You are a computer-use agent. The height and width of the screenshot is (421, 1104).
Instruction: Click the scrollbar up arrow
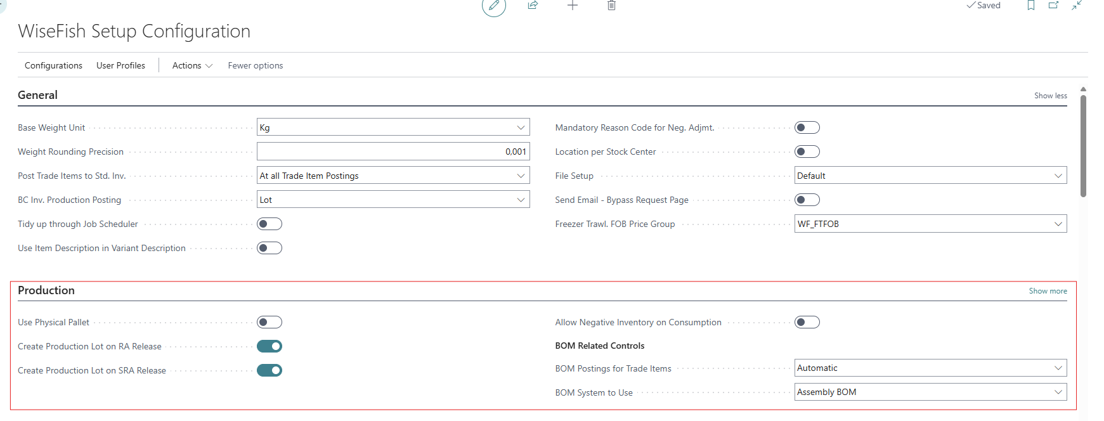(x=1084, y=89)
